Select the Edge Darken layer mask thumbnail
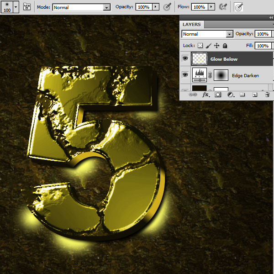This screenshot has height=274, width=274. pos(221,74)
